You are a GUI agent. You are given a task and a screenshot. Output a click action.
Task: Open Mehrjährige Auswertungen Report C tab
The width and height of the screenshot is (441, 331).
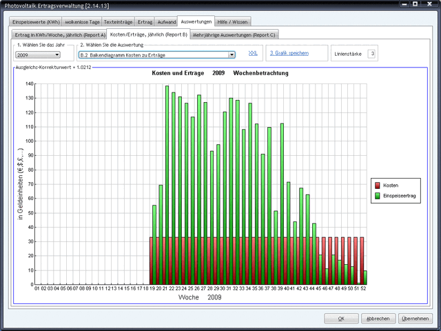pyautogui.click(x=234, y=35)
